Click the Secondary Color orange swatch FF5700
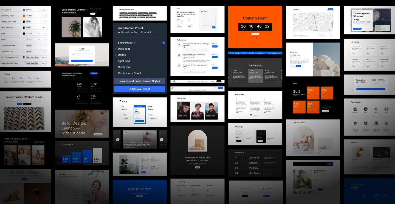The height and width of the screenshot is (204, 395). (24, 16)
